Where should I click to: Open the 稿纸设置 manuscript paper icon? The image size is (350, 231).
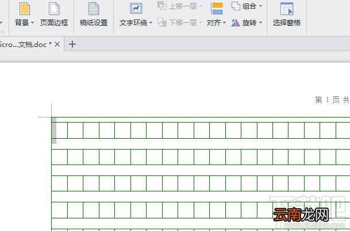[94, 9]
